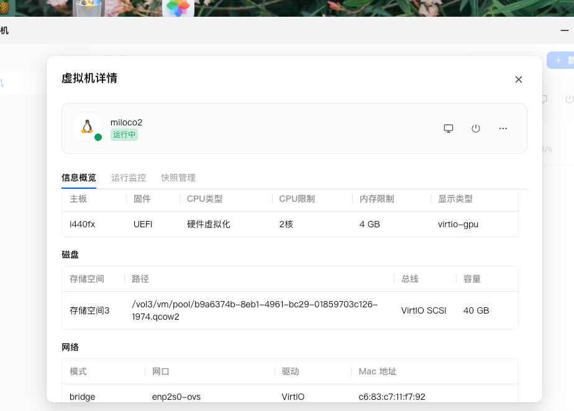574x411 pixels.
Task: Click the disk path ending in 1974.qcow2
Action: (255, 310)
